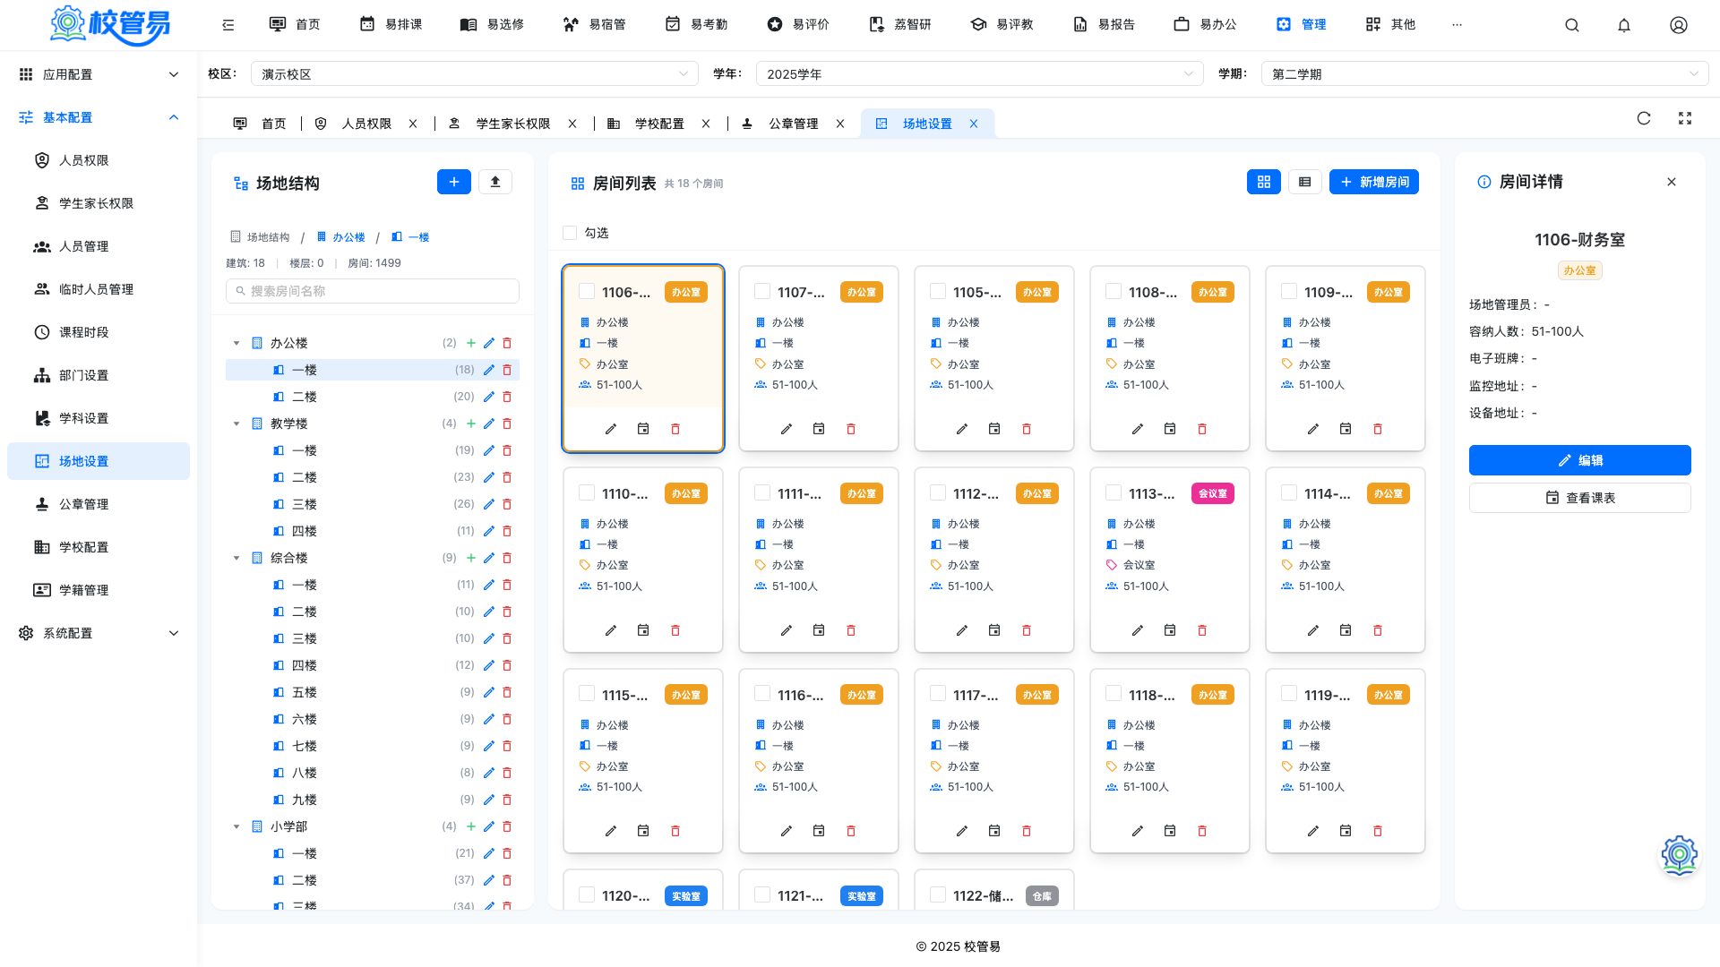Open the 校区 dropdown showing 演示校区
Viewport: 1720px width, 967px height.
tap(474, 74)
